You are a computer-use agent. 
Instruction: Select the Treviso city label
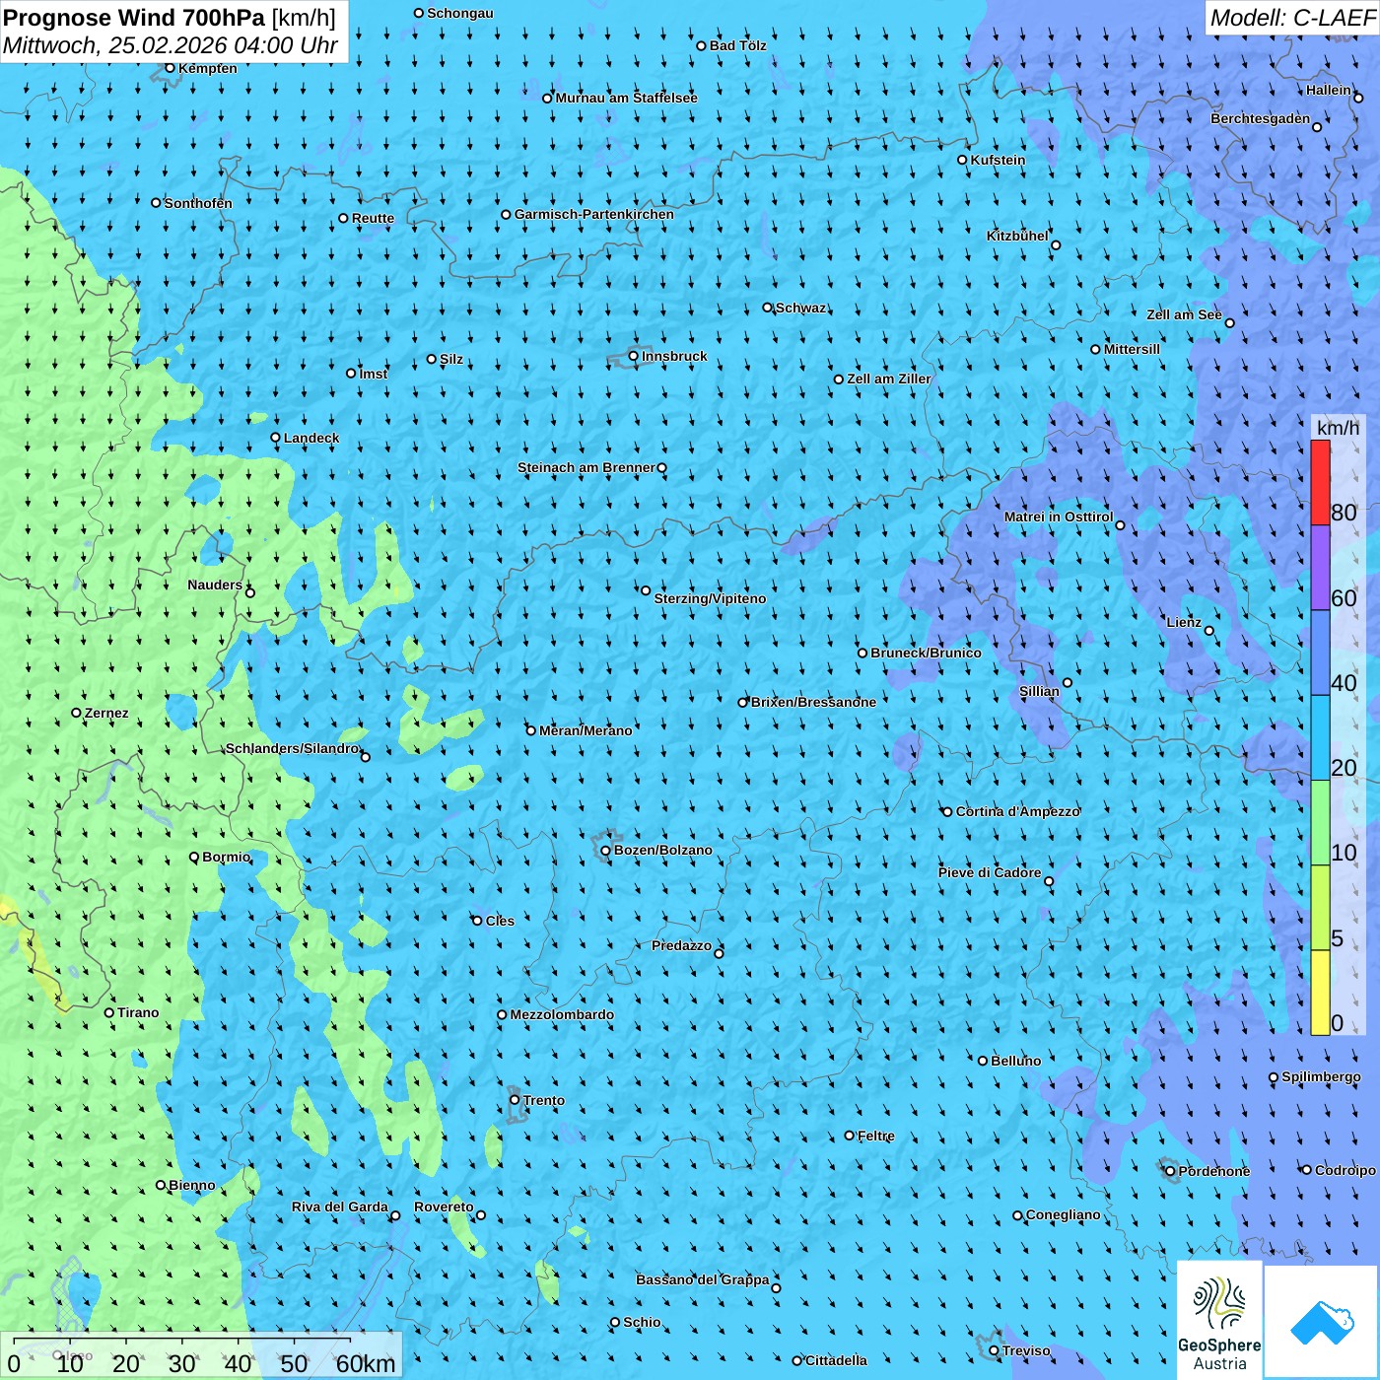click(x=1026, y=1350)
